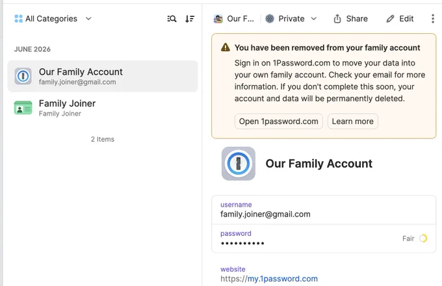Image resolution: width=442 pixels, height=286 pixels.
Task: Click the JUNE 2026 section header
Action: tap(32, 49)
